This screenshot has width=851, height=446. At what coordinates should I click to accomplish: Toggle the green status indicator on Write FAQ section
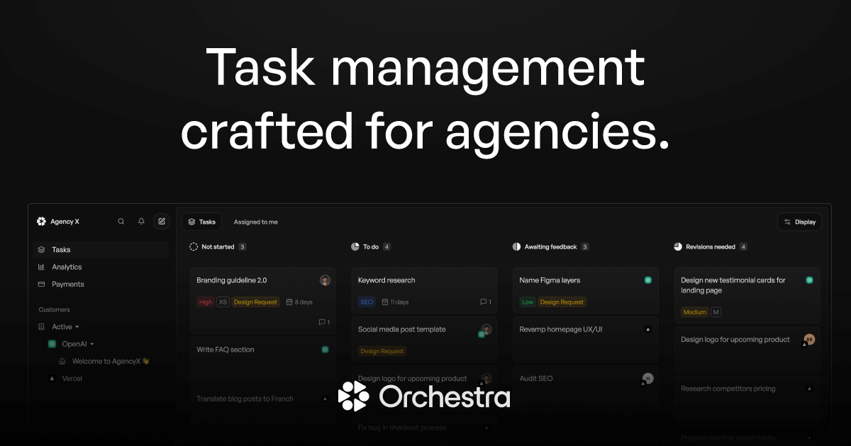point(325,349)
